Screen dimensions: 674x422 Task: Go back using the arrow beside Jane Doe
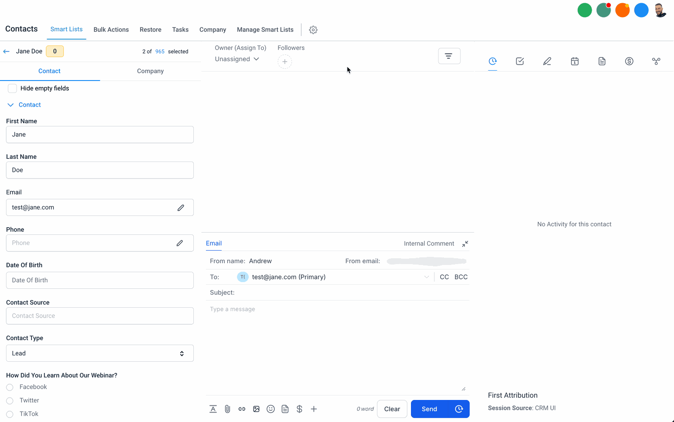click(6, 51)
